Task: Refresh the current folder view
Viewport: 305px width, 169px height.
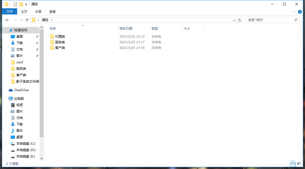Action: 240,20
